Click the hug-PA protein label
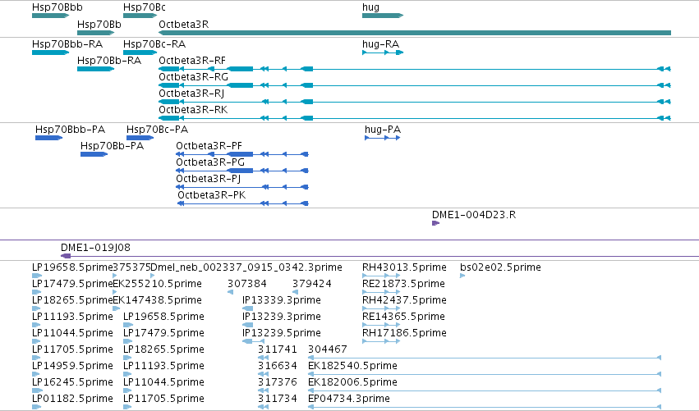Screen dimensions: 699x411 tap(383, 130)
